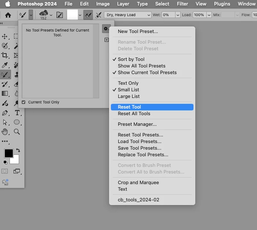This screenshot has width=257, height=230.
Task: Edit the Load percentage field
Action: click(x=199, y=15)
